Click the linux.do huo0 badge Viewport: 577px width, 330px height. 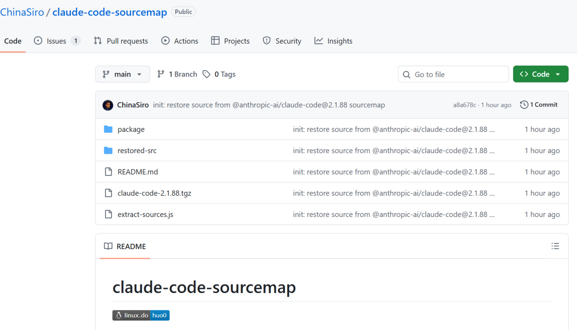coord(141,315)
